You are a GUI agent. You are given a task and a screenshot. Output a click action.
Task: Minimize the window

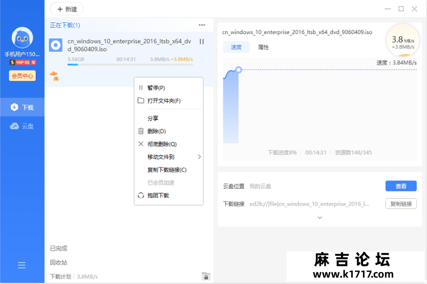pos(388,9)
